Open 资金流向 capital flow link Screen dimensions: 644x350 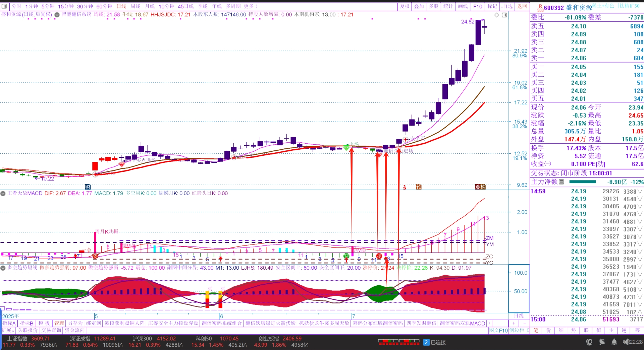75,330
